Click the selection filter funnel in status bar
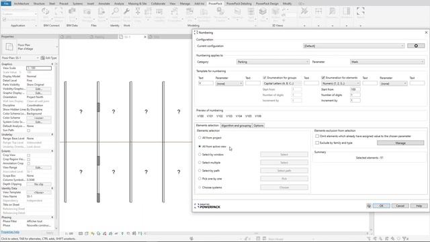 404,239
